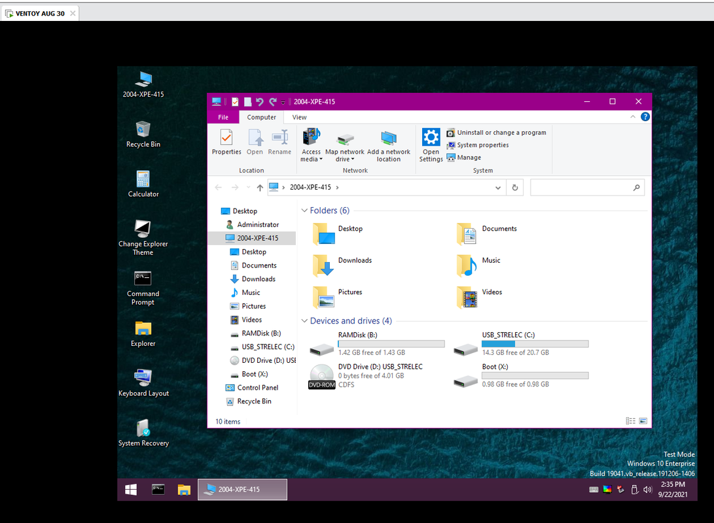Screen dimensions: 714x523
Task: Click Properties in the ribbon
Action: [x=226, y=143]
